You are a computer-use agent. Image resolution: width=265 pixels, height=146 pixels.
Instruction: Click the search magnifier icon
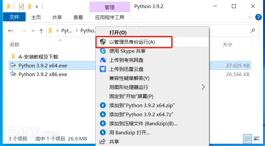[253, 30]
